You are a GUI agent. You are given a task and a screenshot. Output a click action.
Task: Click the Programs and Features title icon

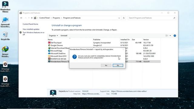tap(21, 13)
